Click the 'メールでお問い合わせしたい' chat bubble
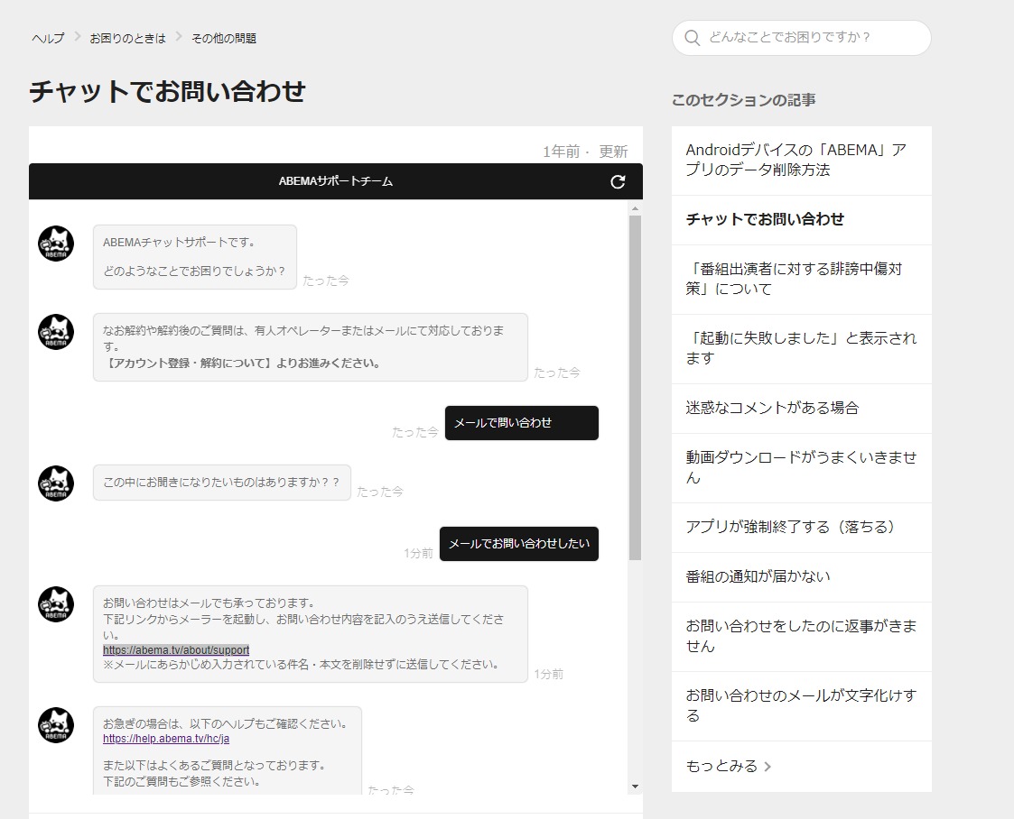This screenshot has height=819, width=1014. coord(519,544)
